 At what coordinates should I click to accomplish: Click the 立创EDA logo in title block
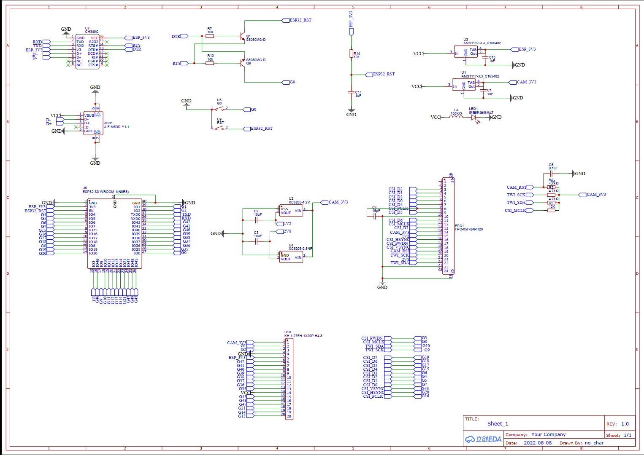[482, 439]
